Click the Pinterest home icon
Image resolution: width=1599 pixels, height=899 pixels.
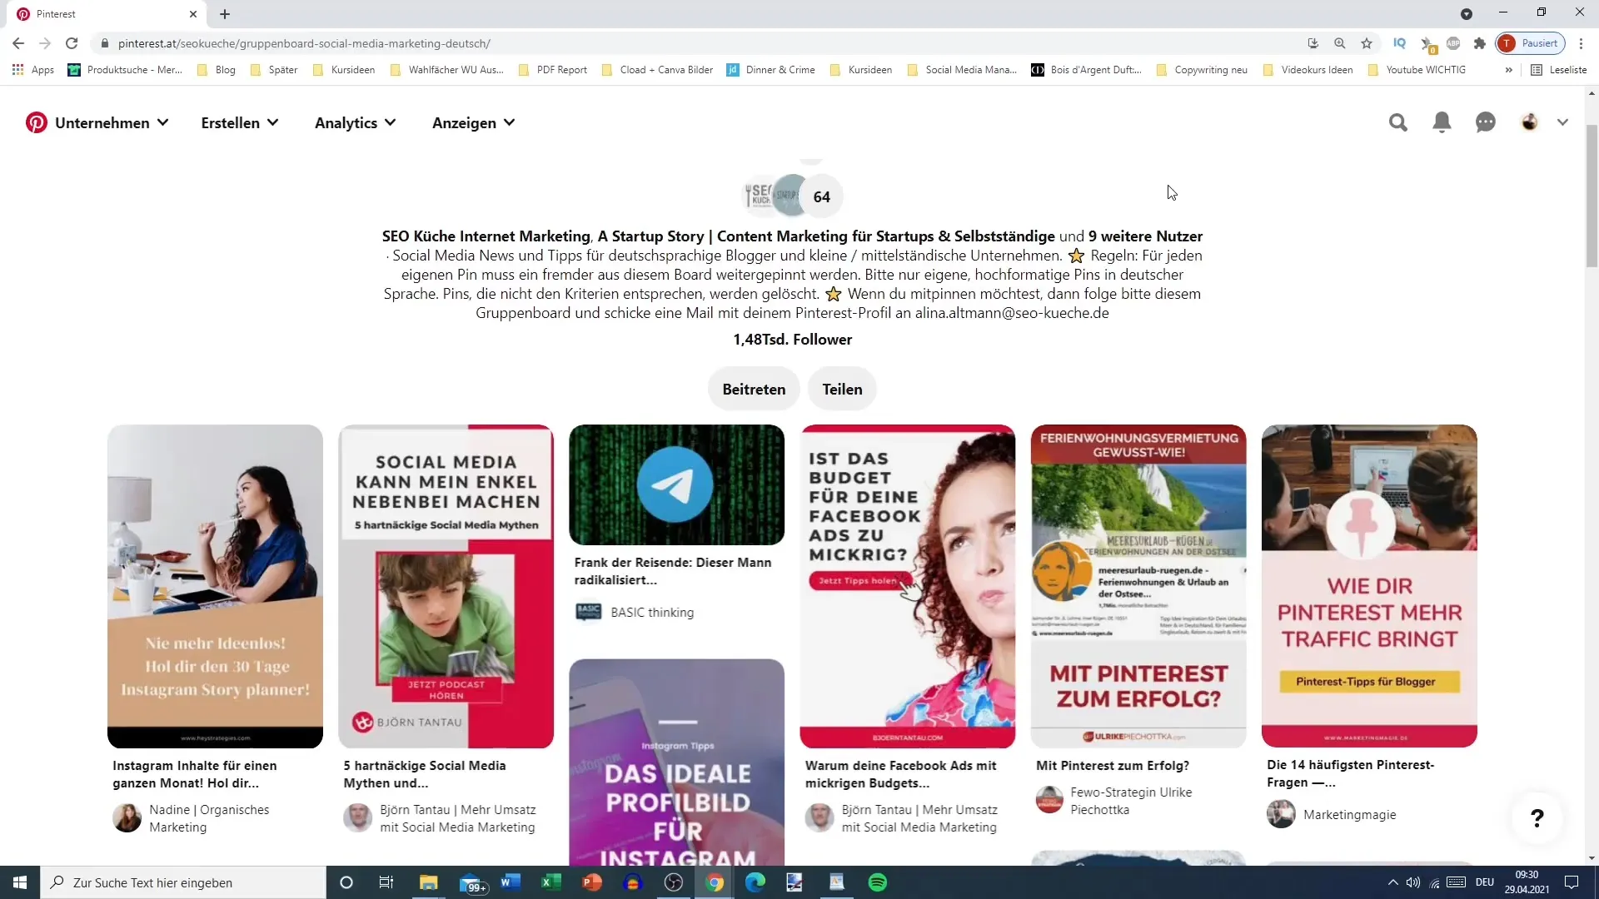[x=35, y=122]
